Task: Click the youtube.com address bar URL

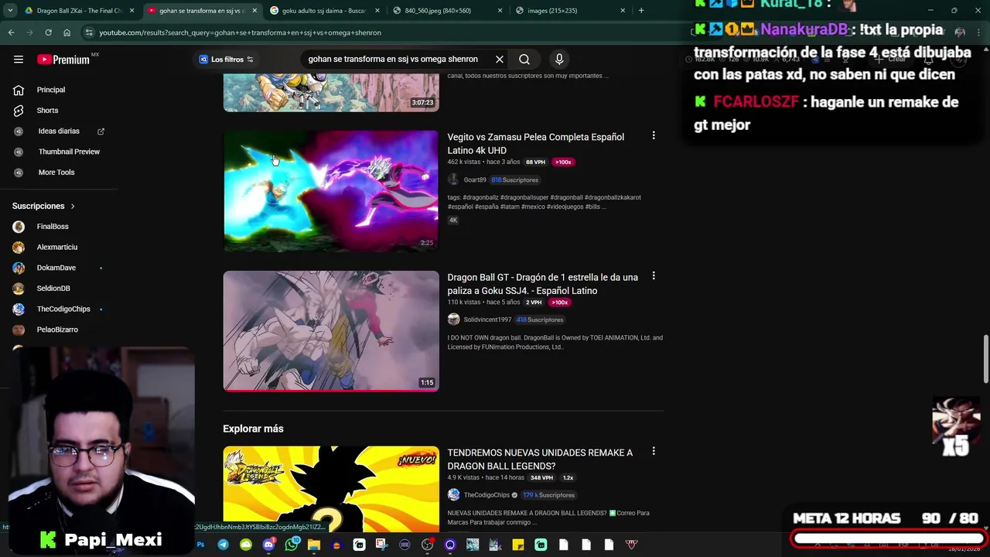Action: (240, 33)
